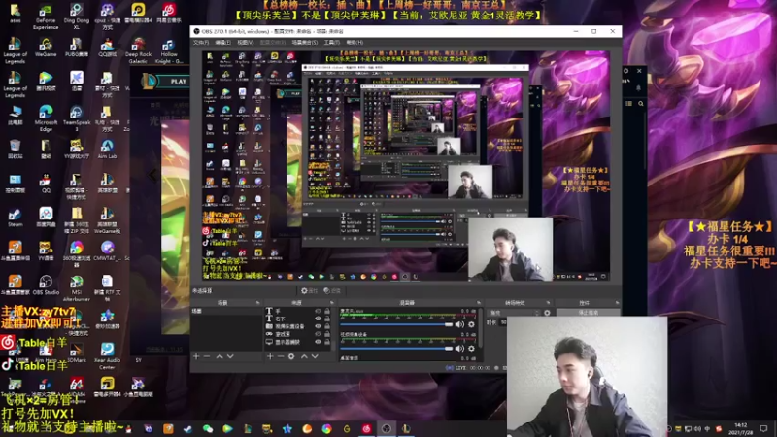Click the OBS icon in the taskbar
The height and width of the screenshot is (437, 777).
tap(386, 428)
